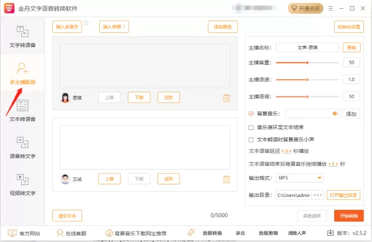
Task: Click 输出目录 path field
Action: pyautogui.click(x=293, y=195)
